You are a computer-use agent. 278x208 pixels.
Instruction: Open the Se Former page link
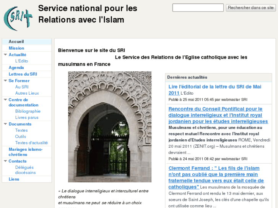[19, 81]
